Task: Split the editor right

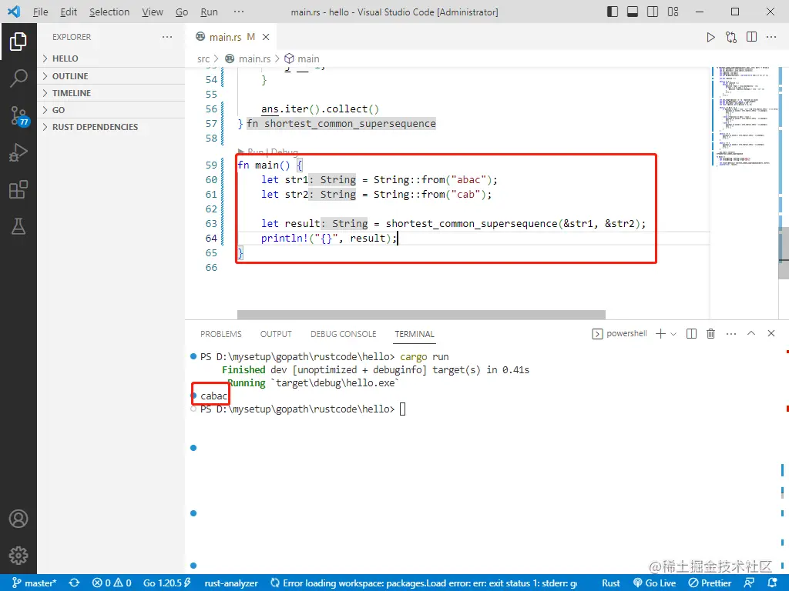Action: 752,37
